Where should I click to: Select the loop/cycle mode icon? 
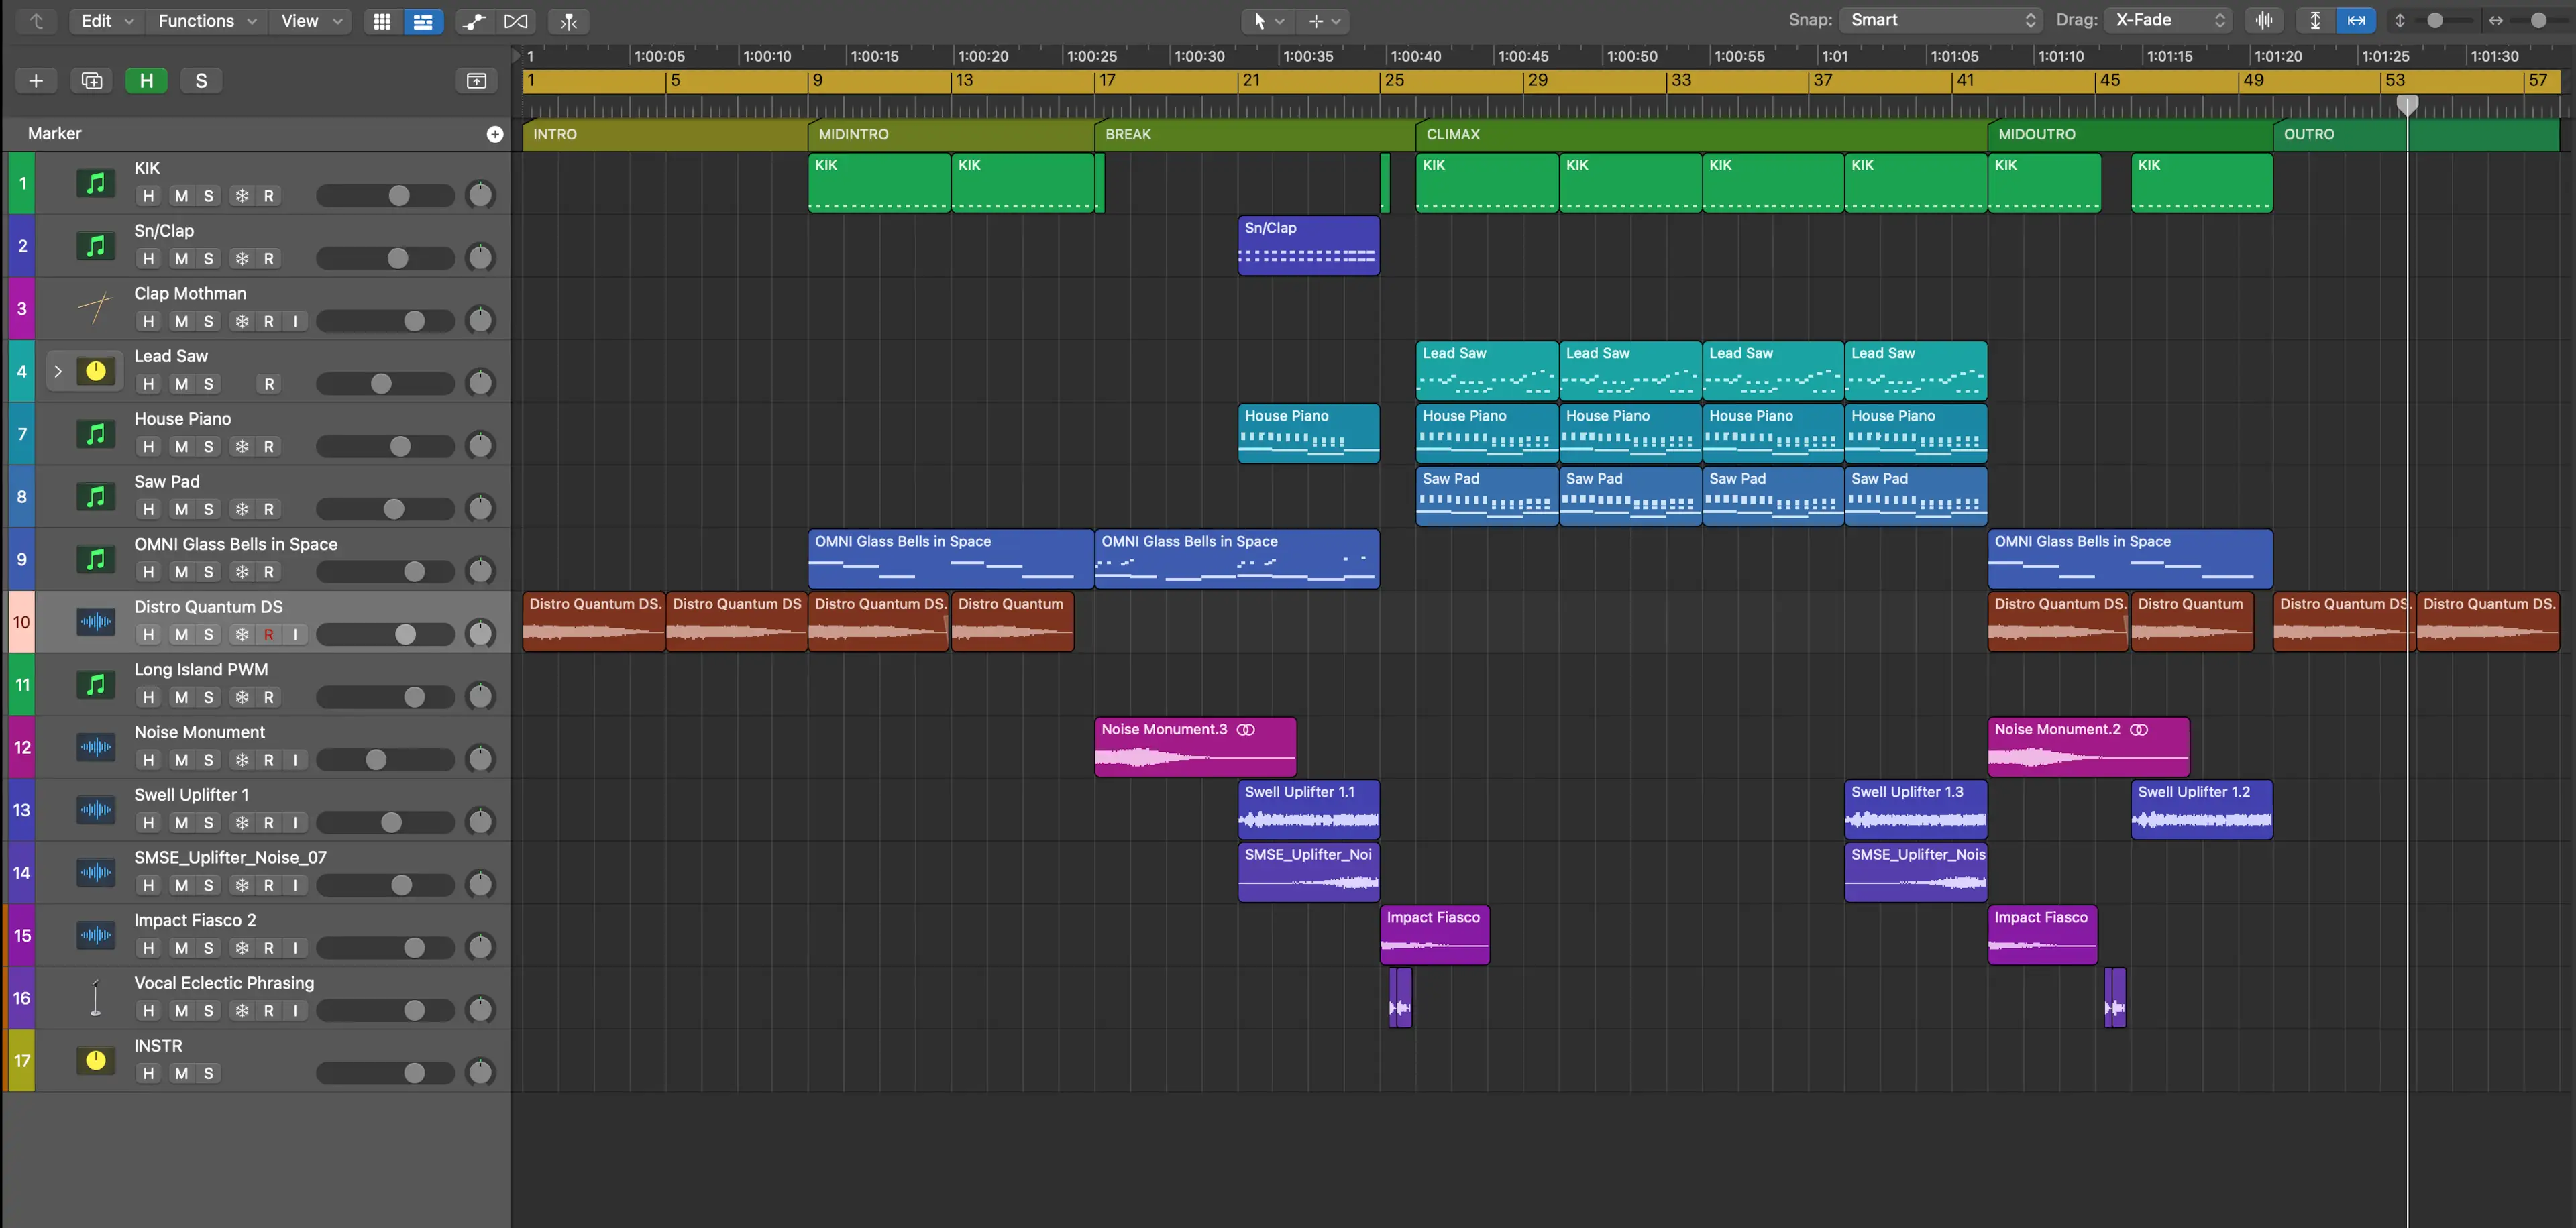tap(516, 21)
